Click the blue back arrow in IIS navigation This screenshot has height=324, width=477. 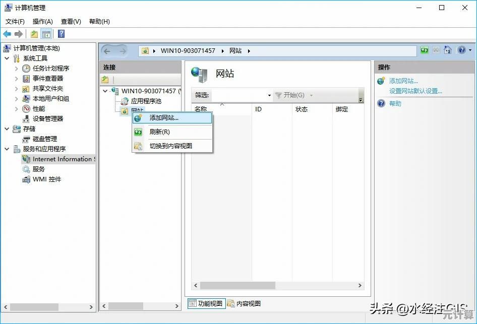tap(107, 50)
